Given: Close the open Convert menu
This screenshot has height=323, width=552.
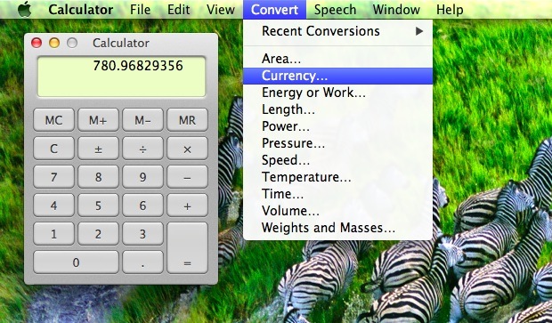Looking at the screenshot, I should (x=274, y=10).
